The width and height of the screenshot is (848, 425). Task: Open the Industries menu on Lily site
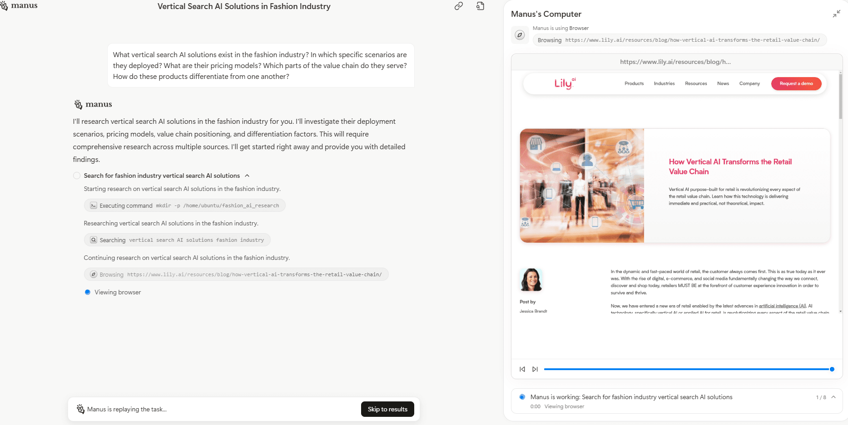(664, 83)
